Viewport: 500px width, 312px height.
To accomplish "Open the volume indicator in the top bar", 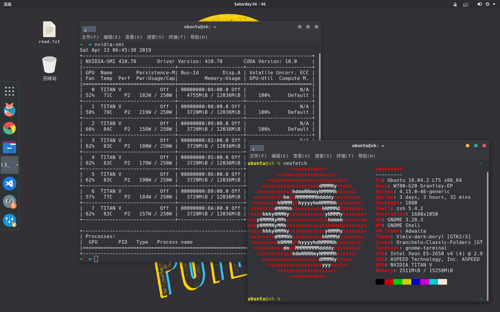I will click(479, 4).
